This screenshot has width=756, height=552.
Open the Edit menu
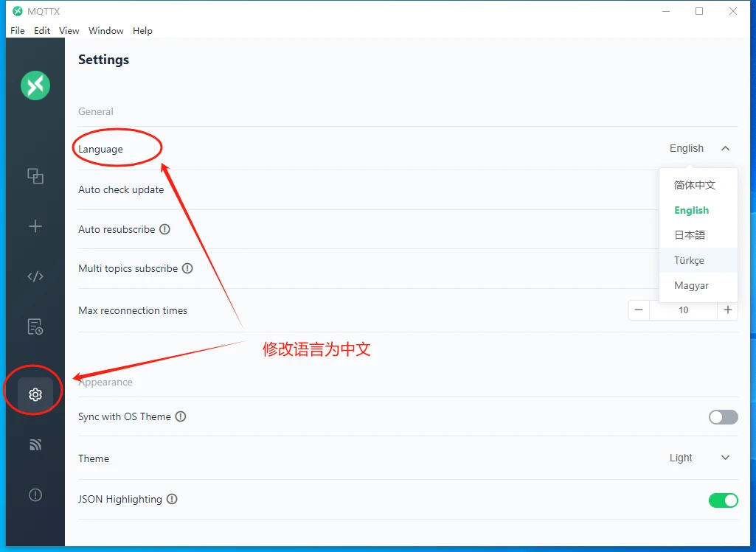point(42,31)
